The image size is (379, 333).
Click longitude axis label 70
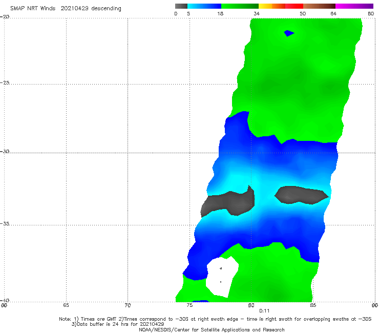click(128, 305)
